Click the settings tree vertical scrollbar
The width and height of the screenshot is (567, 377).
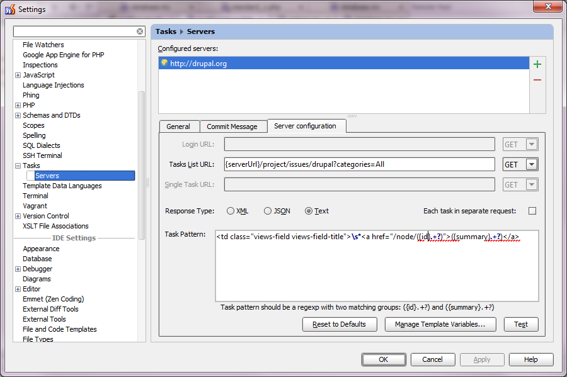(x=142, y=165)
